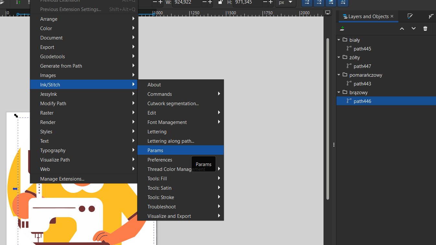Click the canvas vertical scrollbar
The width and height of the screenshot is (436, 245).
tap(328, 118)
